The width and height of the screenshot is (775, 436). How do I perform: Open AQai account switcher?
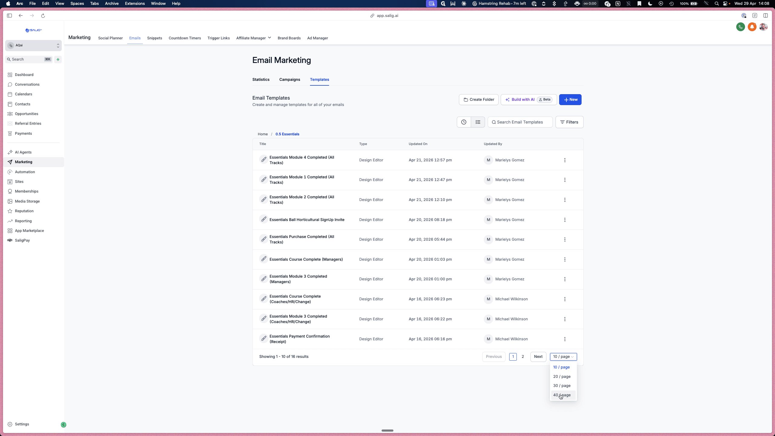33,45
